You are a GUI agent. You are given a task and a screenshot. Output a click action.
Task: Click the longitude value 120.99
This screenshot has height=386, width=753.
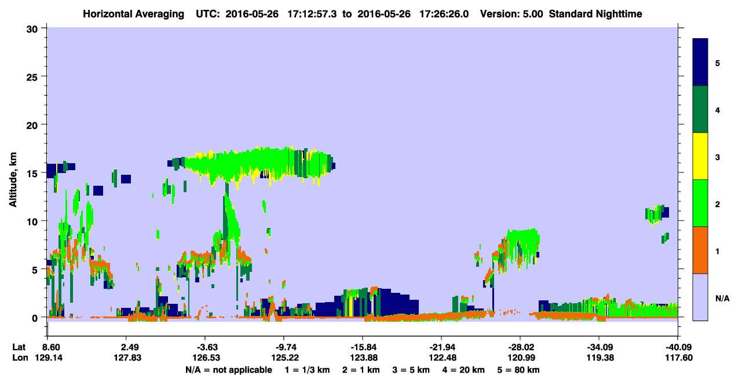tap(522, 358)
